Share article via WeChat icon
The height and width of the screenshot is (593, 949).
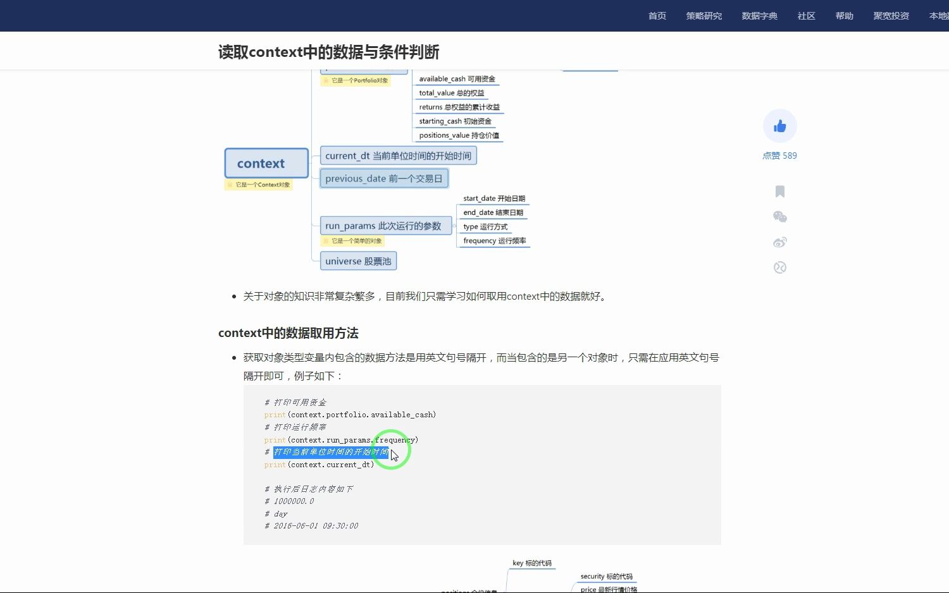779,217
